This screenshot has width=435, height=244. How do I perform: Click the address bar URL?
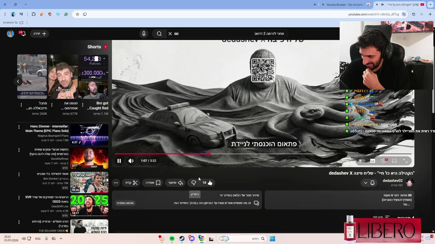coord(373,14)
